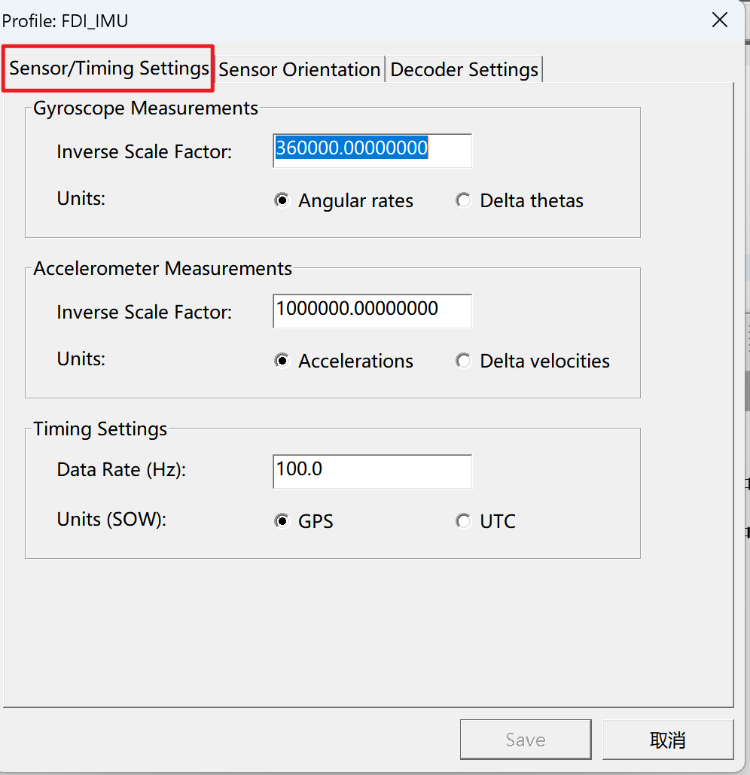Screen dimensions: 750x775
Task: Click the Save button
Action: click(x=526, y=740)
